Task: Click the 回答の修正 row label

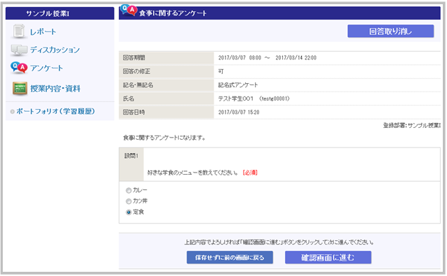Action: click(x=136, y=71)
